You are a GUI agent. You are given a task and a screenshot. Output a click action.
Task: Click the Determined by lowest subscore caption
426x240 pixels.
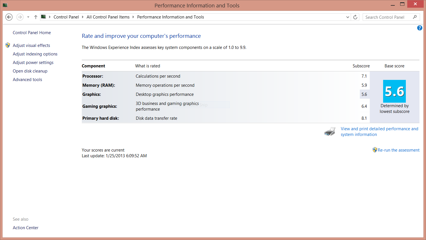[394, 109]
